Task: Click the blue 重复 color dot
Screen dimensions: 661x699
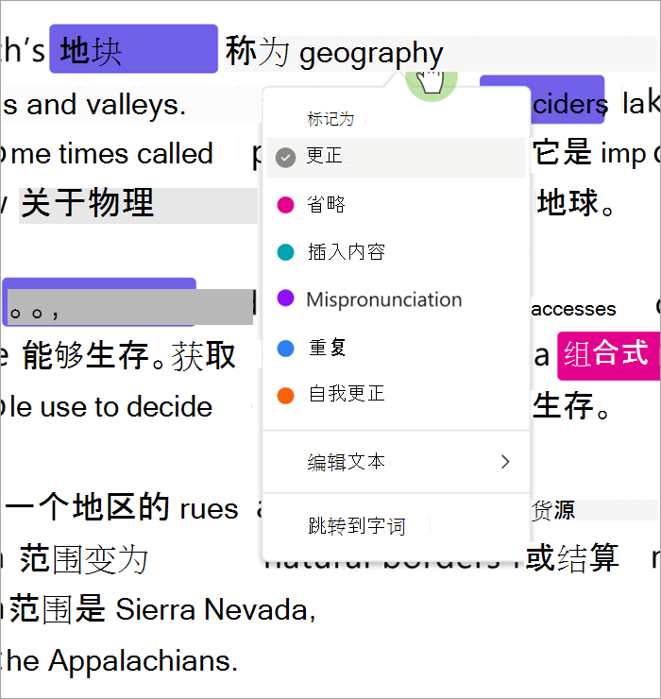Action: (x=285, y=349)
